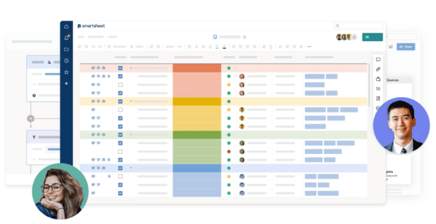Open Favorites star in the navy sidebar
This screenshot has height=224, width=436.
tap(66, 72)
